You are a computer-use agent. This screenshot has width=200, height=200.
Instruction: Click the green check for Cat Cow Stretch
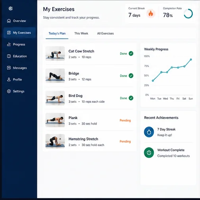pos(131,54)
